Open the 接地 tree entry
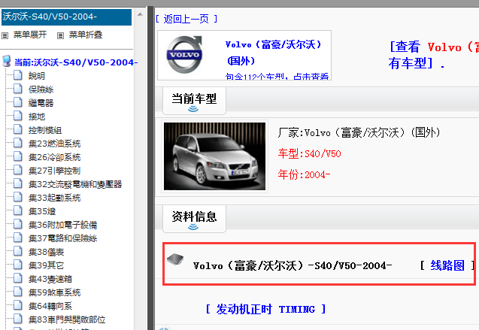The width and height of the screenshot is (479, 330). [37, 117]
